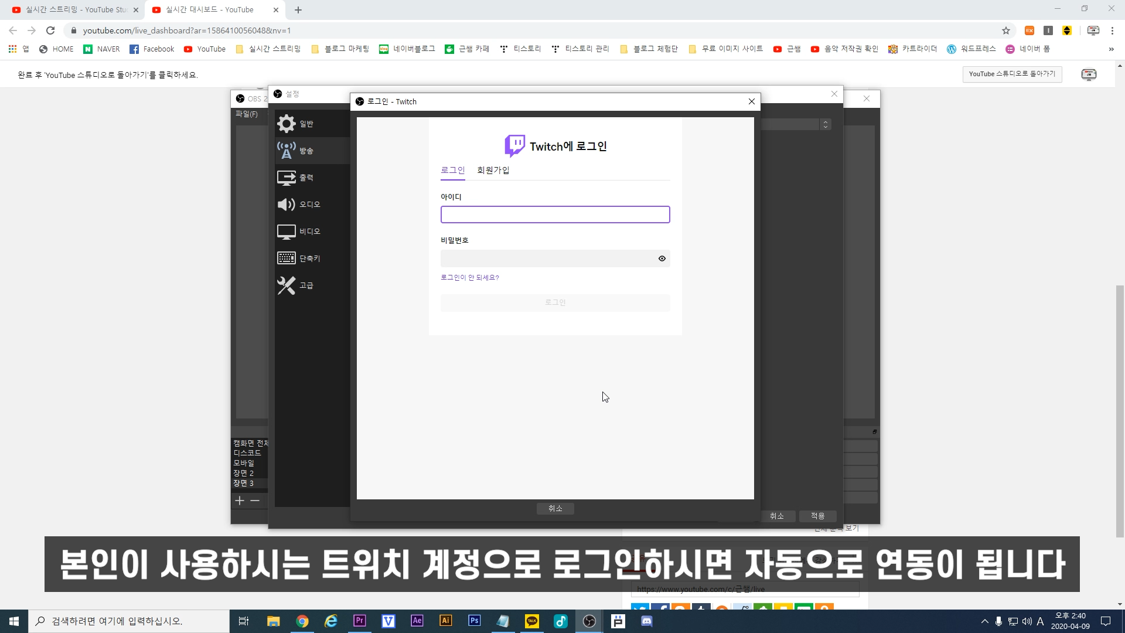
Task: Select the 로그인 tab in Twitch form
Action: (452, 170)
